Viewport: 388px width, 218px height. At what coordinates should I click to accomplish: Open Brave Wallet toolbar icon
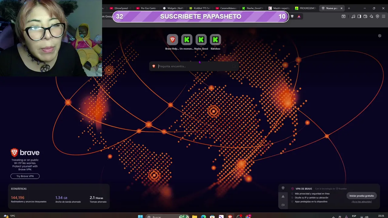coord(365,16)
